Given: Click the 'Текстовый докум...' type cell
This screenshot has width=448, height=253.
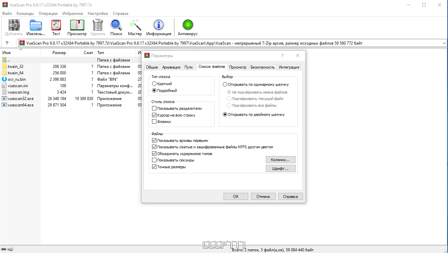Looking at the screenshot, I should point(115,92).
